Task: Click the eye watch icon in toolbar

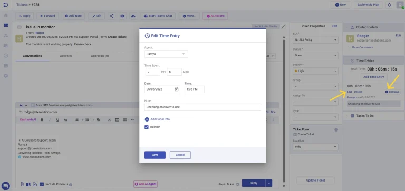Action: tap(122, 16)
